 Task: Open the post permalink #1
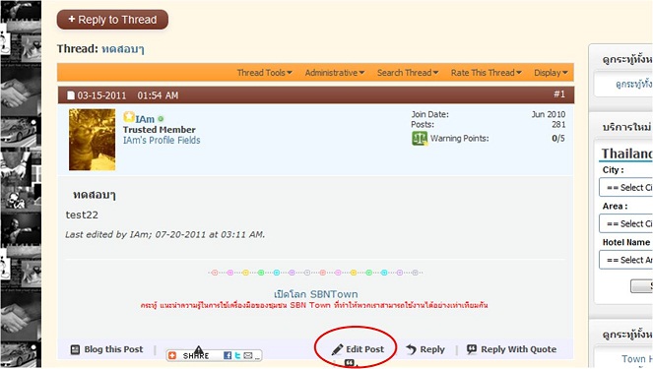pos(558,94)
